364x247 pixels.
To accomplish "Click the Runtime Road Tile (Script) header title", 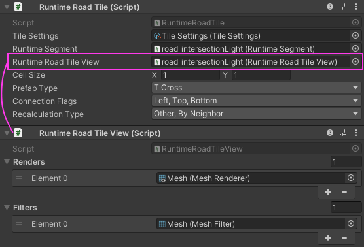I will point(90,7).
